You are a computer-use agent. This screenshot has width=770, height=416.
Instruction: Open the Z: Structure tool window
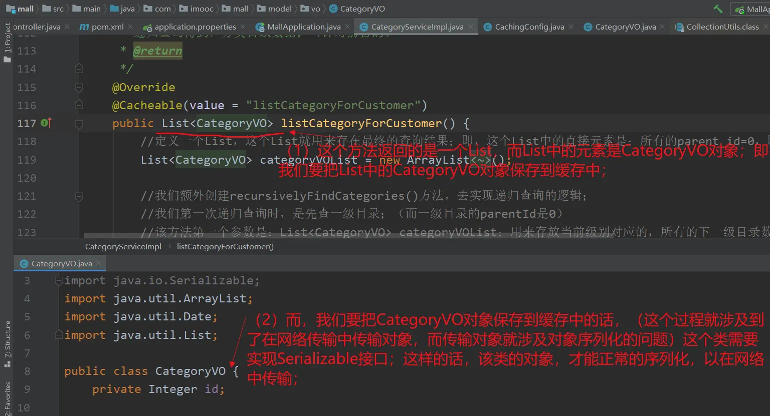click(x=7, y=344)
